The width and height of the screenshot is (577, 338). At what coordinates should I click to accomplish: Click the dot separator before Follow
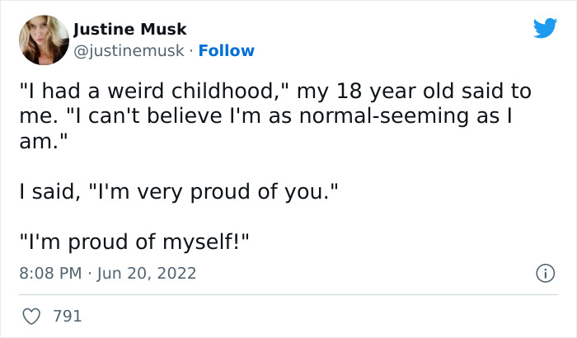click(190, 50)
